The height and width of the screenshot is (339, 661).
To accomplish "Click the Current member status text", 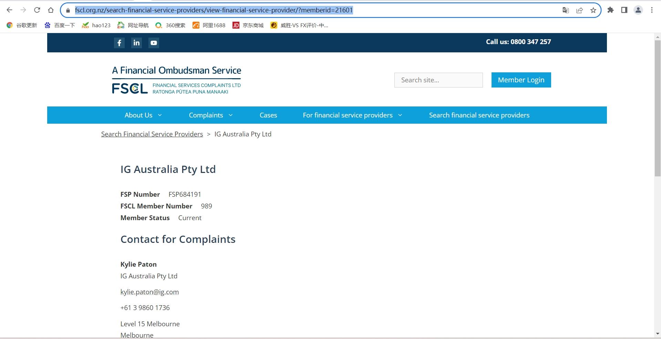I will pyautogui.click(x=190, y=218).
